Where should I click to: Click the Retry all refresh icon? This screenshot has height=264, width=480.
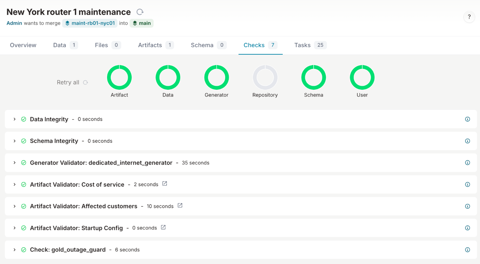coord(85,83)
